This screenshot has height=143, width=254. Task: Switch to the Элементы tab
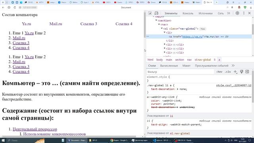pos(171,13)
